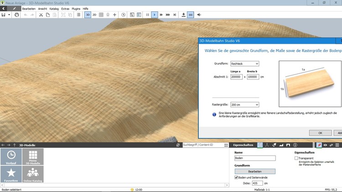342x192 pixels.
Task: Open the Katalog menu
Action: 54,9
